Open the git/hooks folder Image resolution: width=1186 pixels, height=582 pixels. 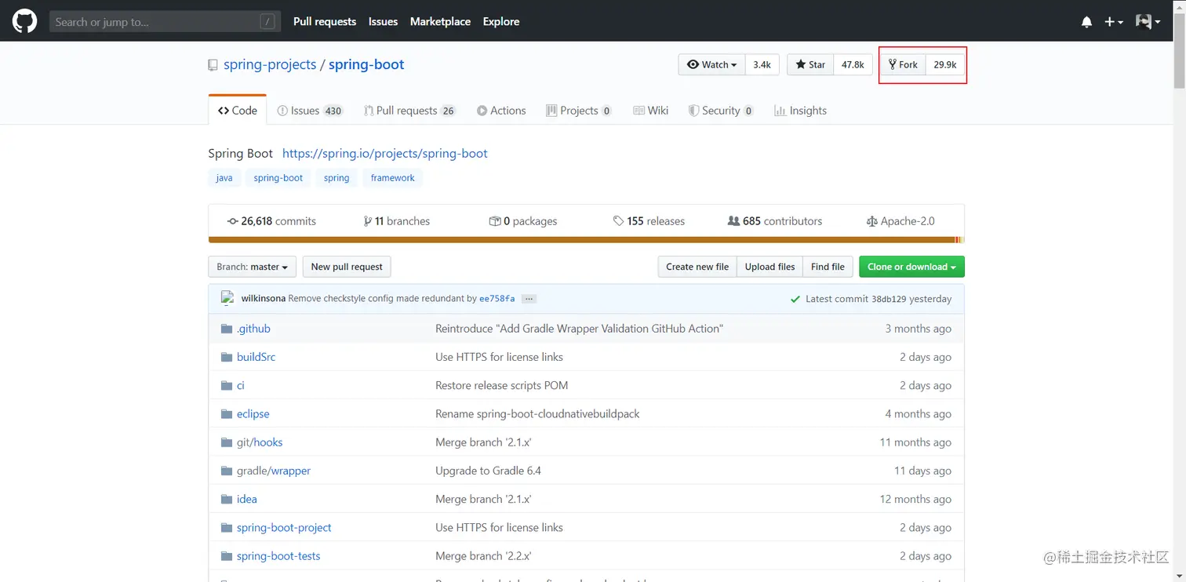click(260, 442)
